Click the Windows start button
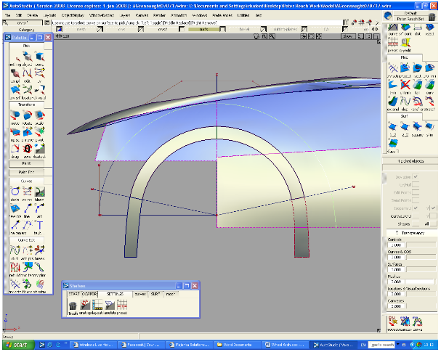The width and height of the screenshot is (441, 352). tap(19, 345)
